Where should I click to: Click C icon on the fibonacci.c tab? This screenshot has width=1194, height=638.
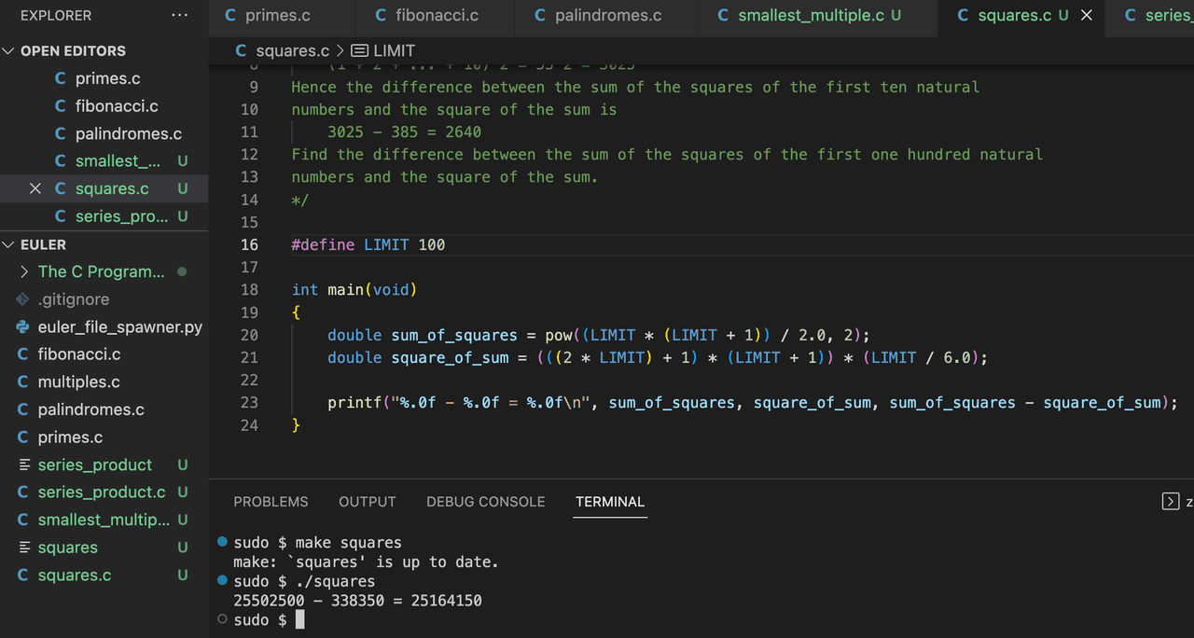381,16
